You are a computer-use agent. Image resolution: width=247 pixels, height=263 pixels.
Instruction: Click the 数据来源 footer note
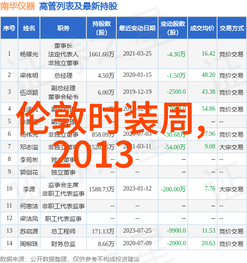pos(70,259)
